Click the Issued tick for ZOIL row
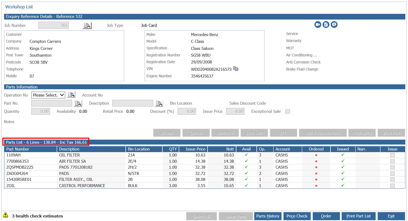The image size is (408, 221). [343, 185]
